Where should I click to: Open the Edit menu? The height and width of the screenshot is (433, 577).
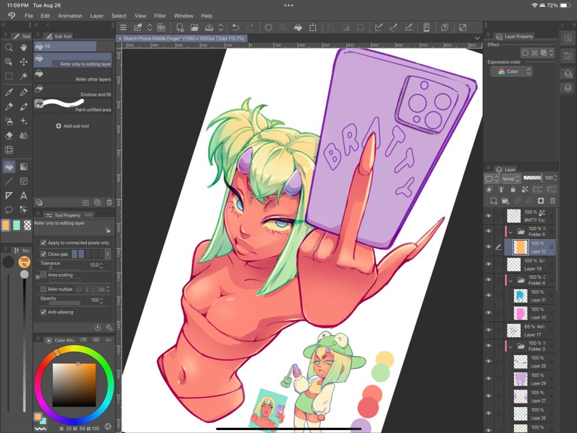(x=45, y=16)
